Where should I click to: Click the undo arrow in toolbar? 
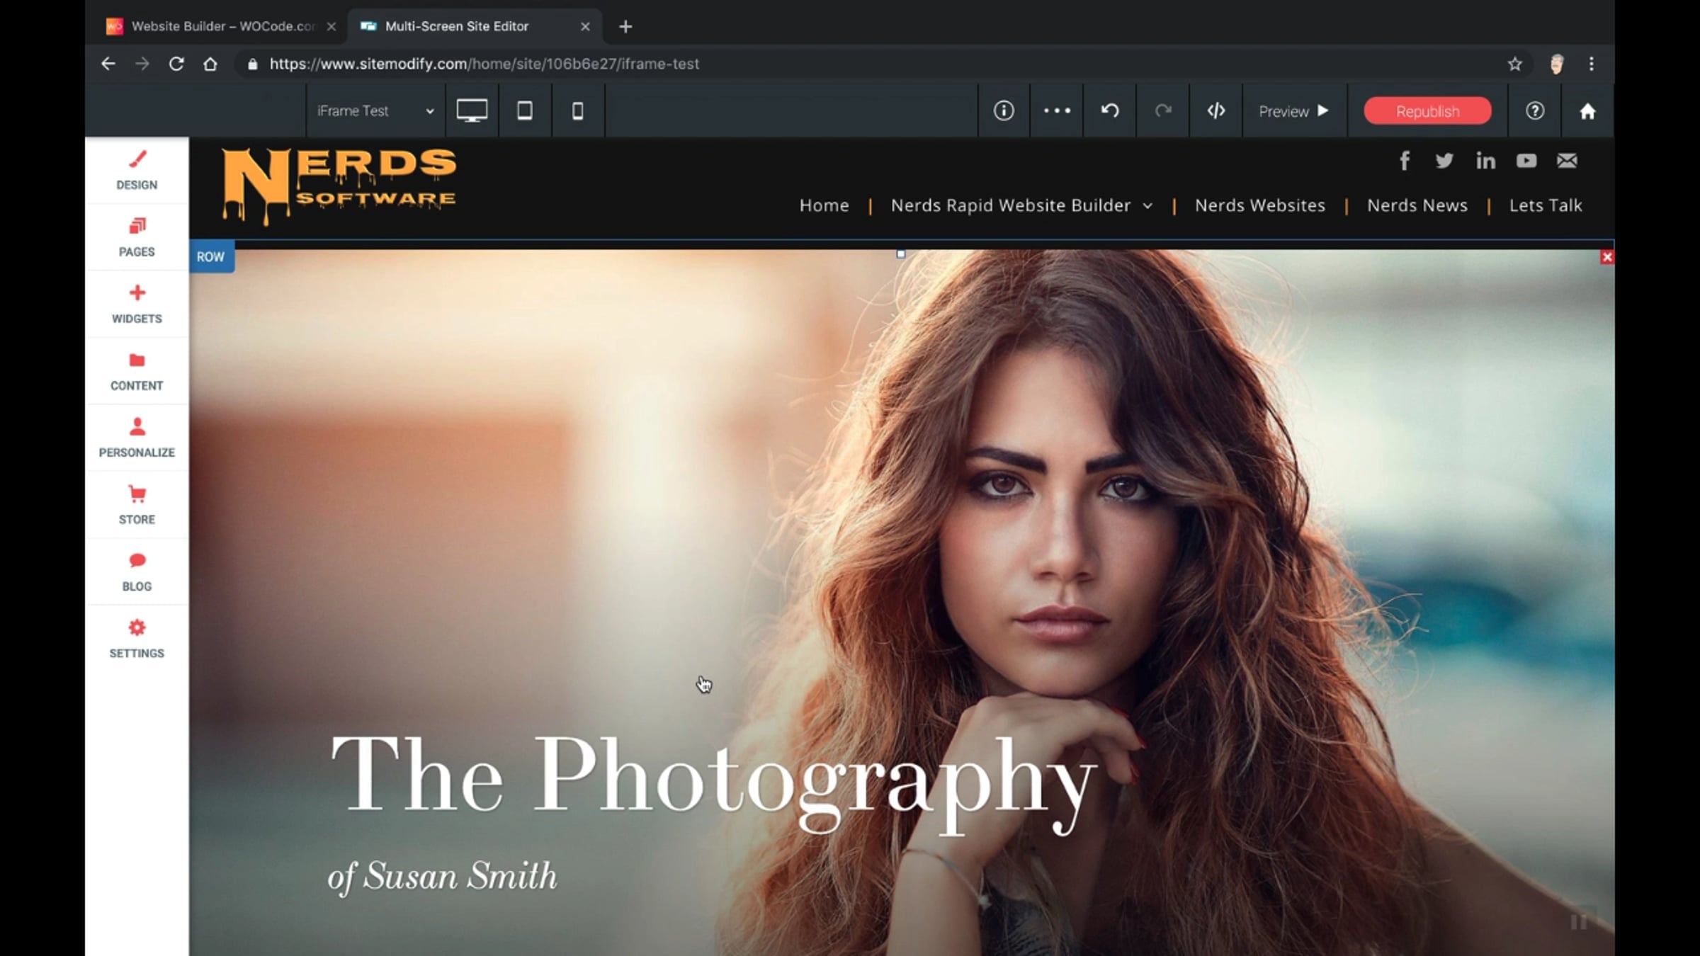click(x=1110, y=110)
